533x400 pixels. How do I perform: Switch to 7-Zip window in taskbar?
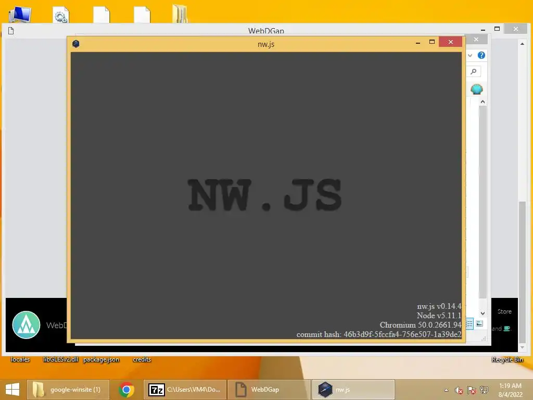coord(185,390)
